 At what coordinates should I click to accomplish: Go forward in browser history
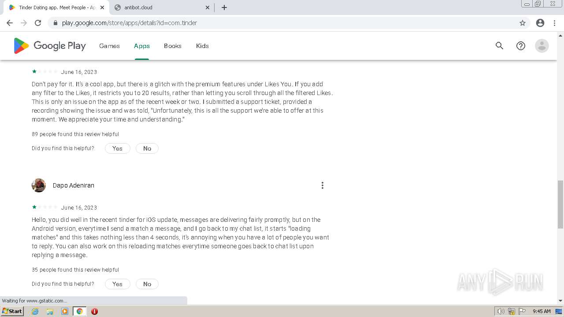[x=24, y=23]
